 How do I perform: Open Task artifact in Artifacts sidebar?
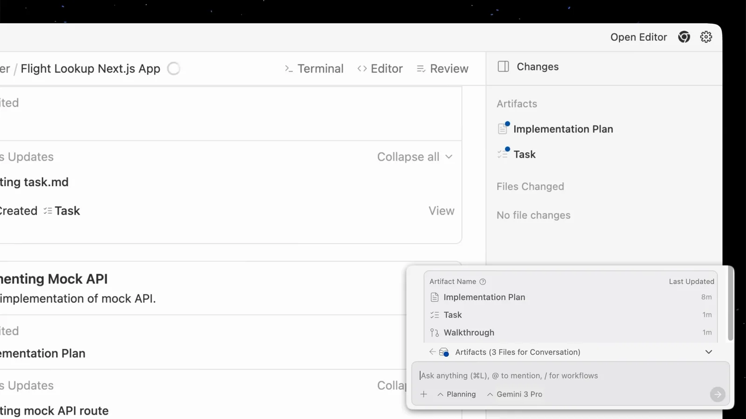(x=525, y=154)
